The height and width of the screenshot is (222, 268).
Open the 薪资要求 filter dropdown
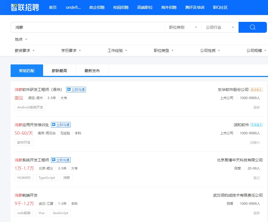(x=25, y=51)
